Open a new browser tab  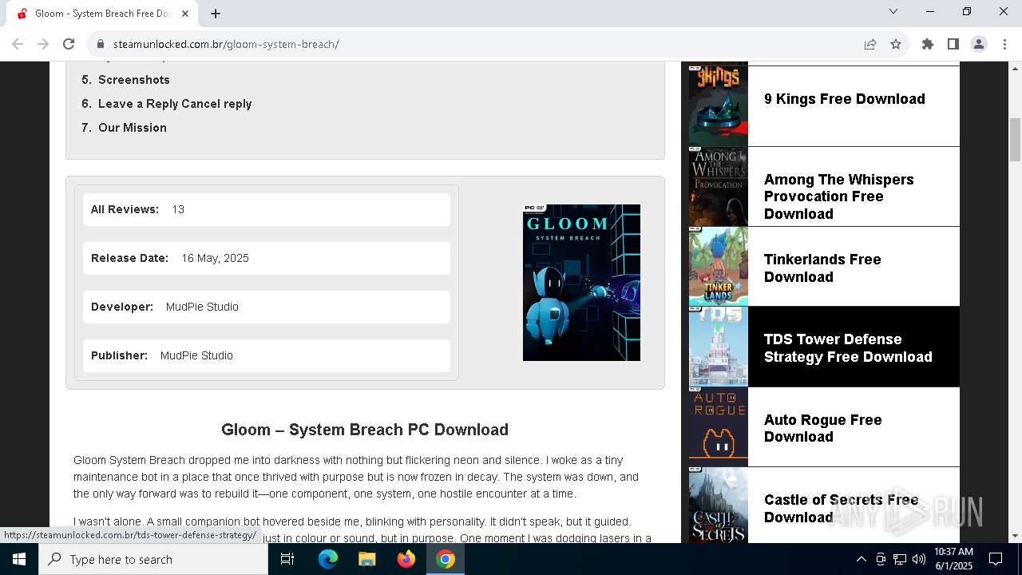tap(216, 14)
